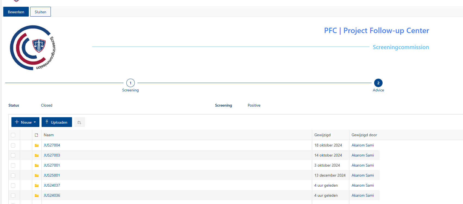Image resolution: width=463 pixels, height=204 pixels.
Task: Check the checkbox for the JUS27004 row
Action: pyautogui.click(x=13, y=145)
